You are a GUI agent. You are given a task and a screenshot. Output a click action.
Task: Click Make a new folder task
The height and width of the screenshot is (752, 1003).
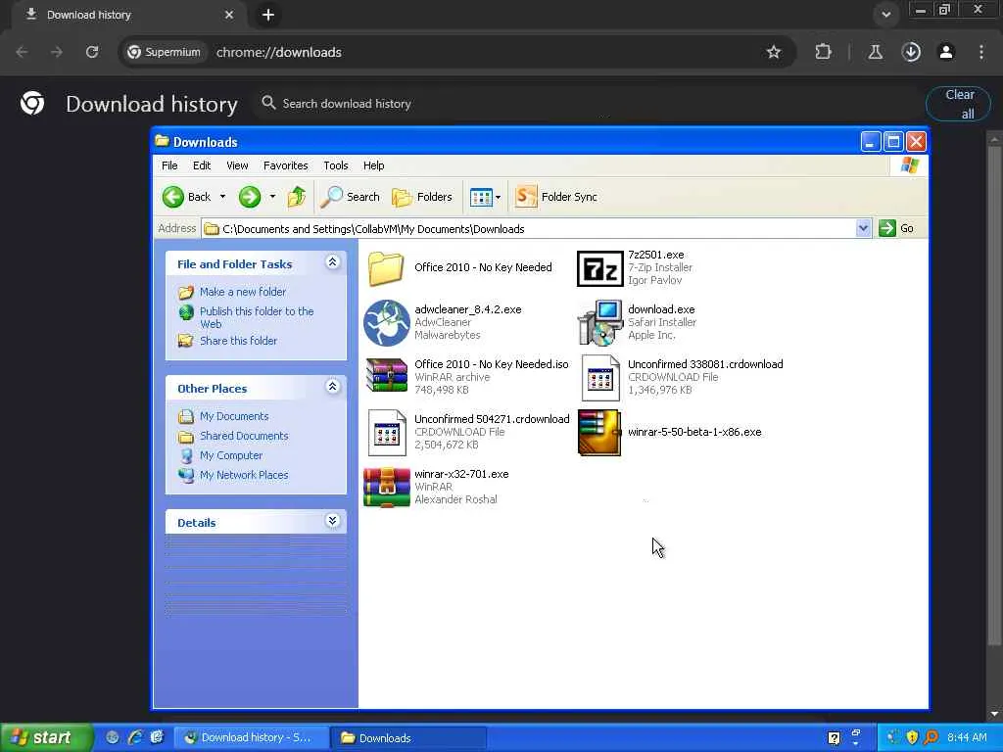coord(243,292)
